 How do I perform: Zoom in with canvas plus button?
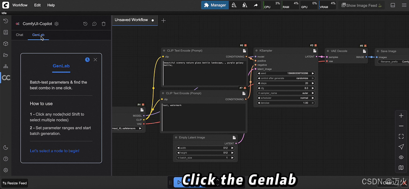(x=401, y=116)
